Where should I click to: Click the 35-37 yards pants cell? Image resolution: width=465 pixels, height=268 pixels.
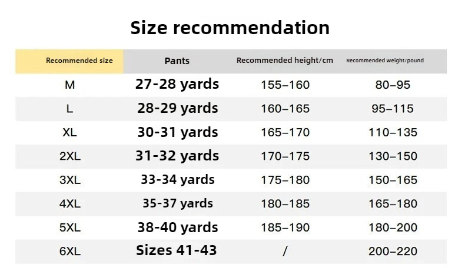tap(177, 203)
